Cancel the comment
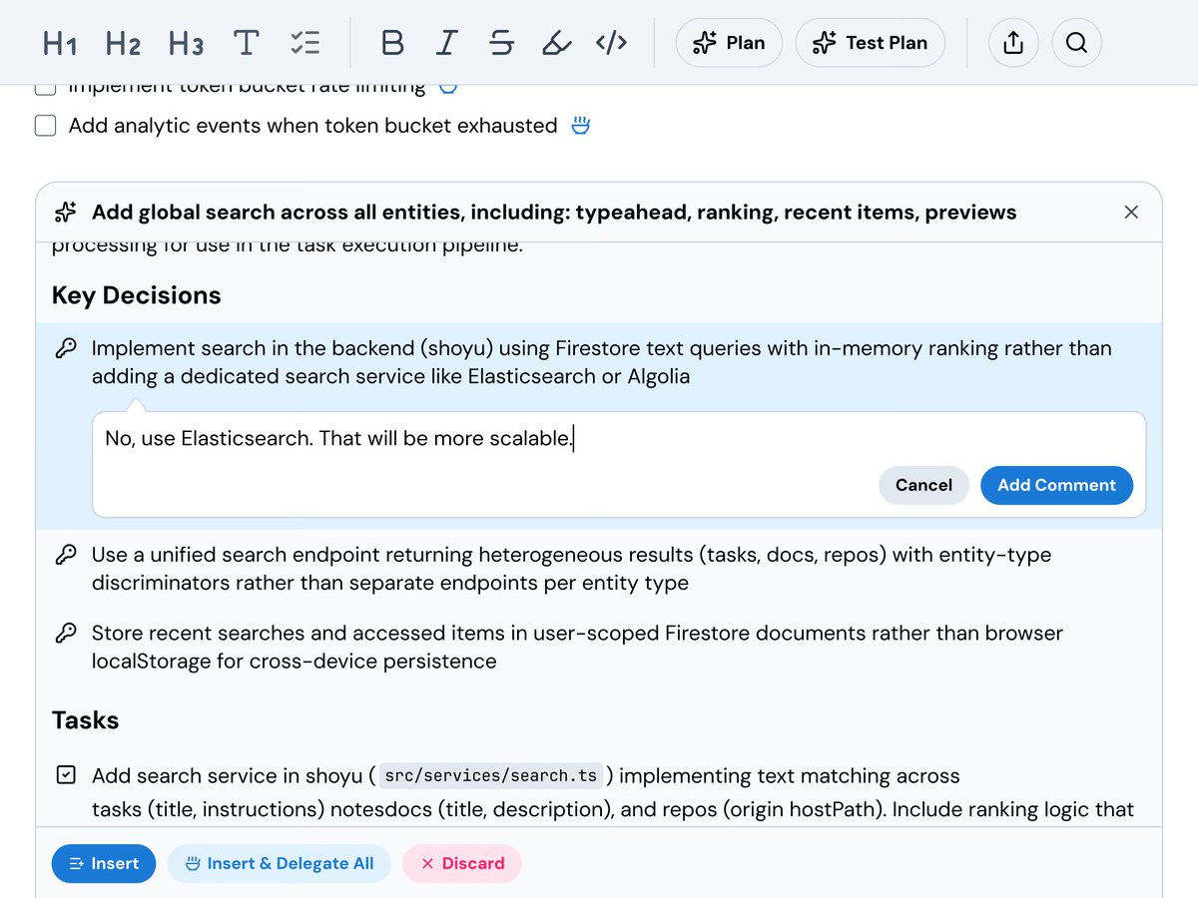Image resolution: width=1198 pixels, height=898 pixels. (923, 485)
